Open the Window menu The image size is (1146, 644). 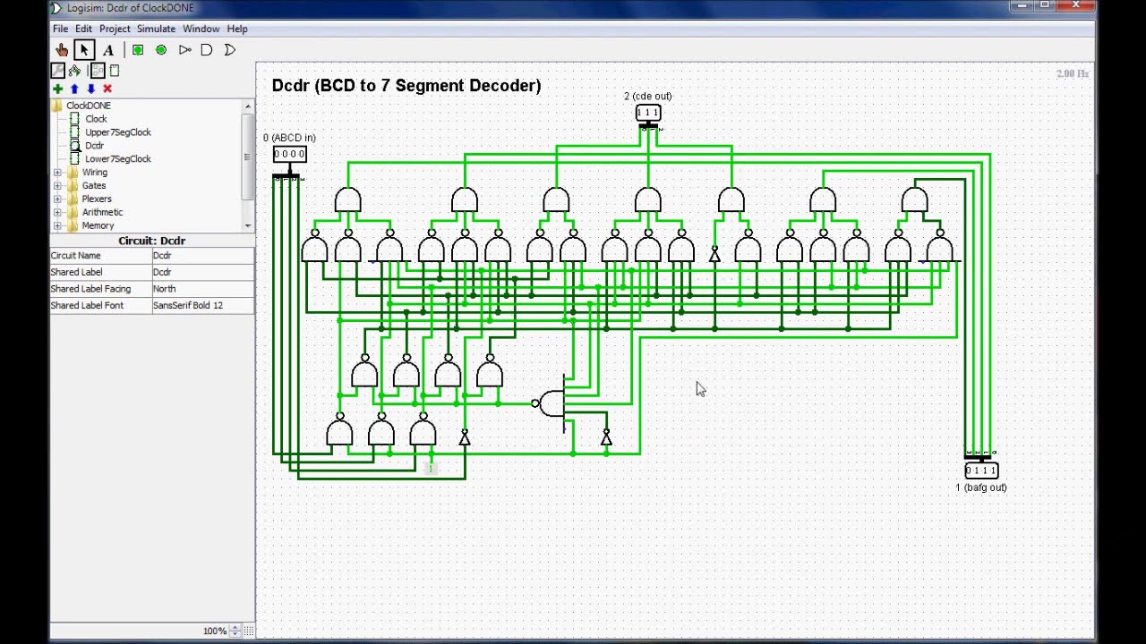(x=201, y=29)
